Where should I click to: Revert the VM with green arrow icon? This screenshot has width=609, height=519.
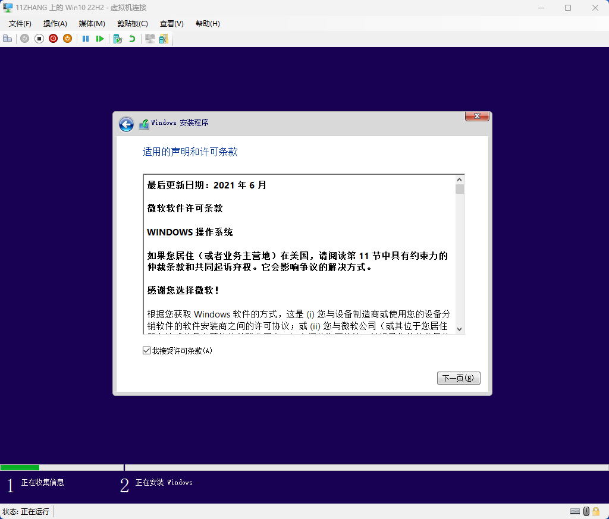click(132, 39)
